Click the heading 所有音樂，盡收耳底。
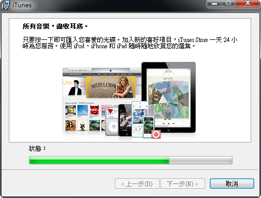261x198 pixels. pyautogui.click(x=55, y=26)
